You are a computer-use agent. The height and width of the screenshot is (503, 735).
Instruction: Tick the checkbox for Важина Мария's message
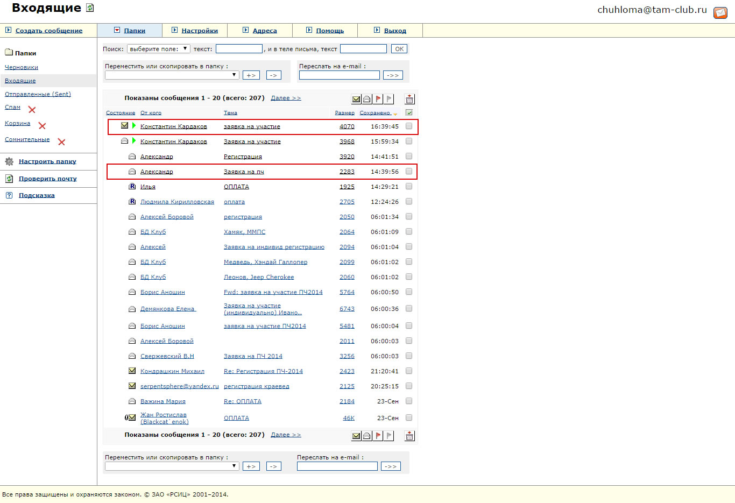pyautogui.click(x=409, y=401)
